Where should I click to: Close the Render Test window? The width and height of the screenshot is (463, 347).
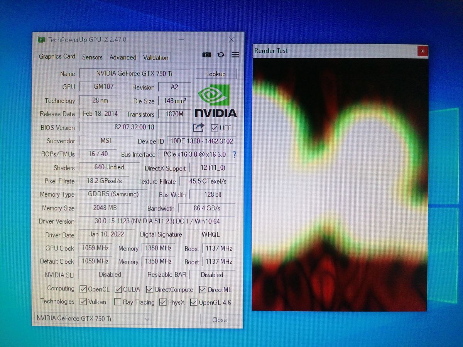422,51
